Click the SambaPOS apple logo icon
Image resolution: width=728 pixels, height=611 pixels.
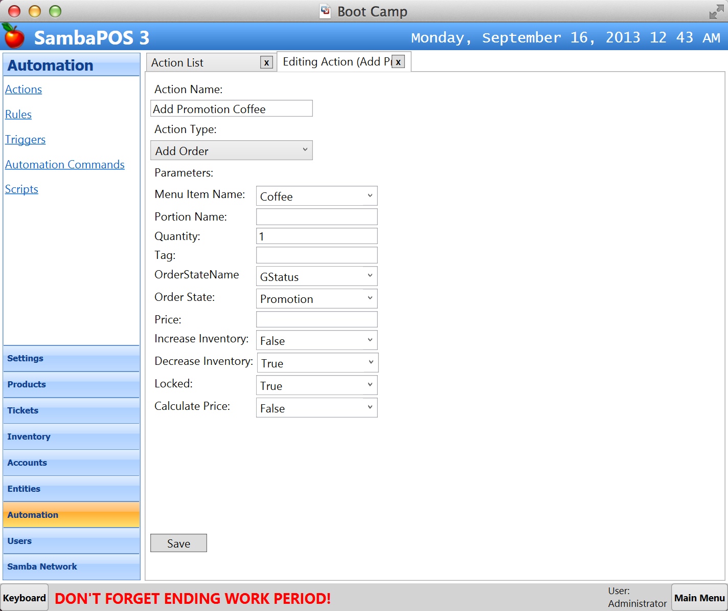coord(14,36)
